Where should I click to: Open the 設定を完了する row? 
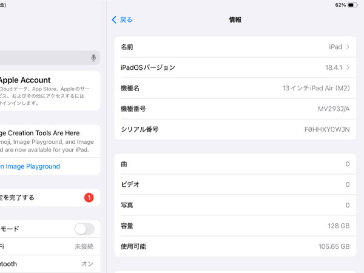pyautogui.click(x=50, y=198)
